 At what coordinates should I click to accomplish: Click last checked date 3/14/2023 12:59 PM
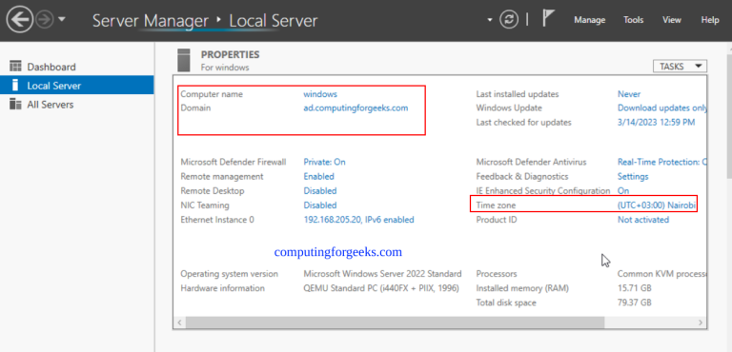click(657, 122)
